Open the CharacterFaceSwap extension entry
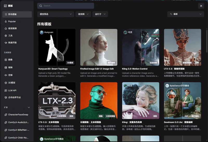This screenshot has height=142, width=208. tap(18, 115)
